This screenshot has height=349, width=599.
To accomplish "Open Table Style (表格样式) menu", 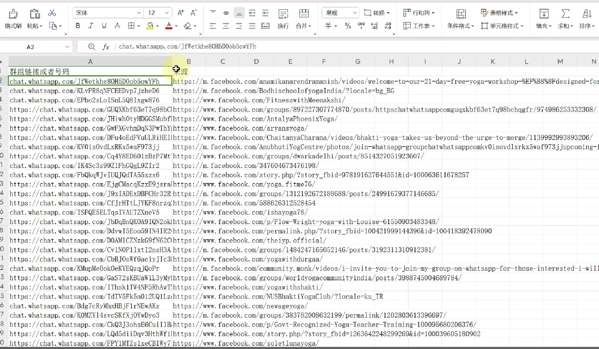I will [x=499, y=13].
